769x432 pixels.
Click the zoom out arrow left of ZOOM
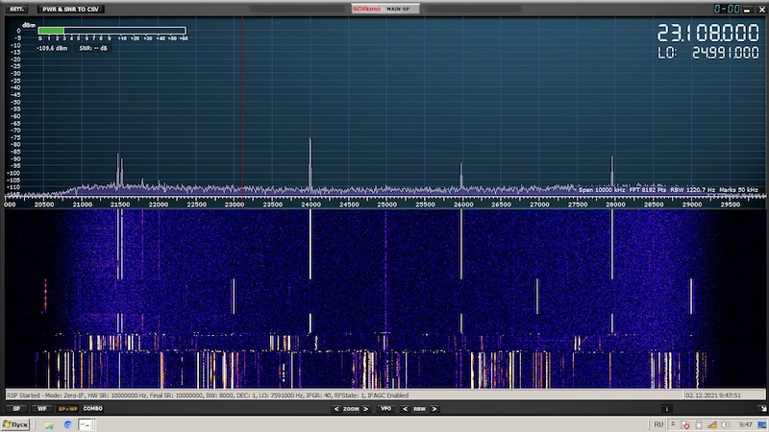click(x=336, y=408)
